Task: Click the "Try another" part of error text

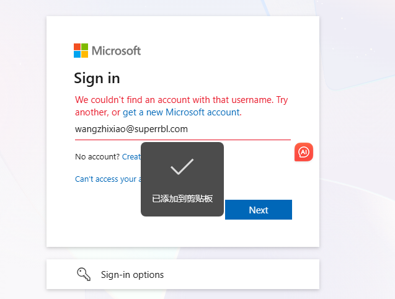Action: coord(282,100)
